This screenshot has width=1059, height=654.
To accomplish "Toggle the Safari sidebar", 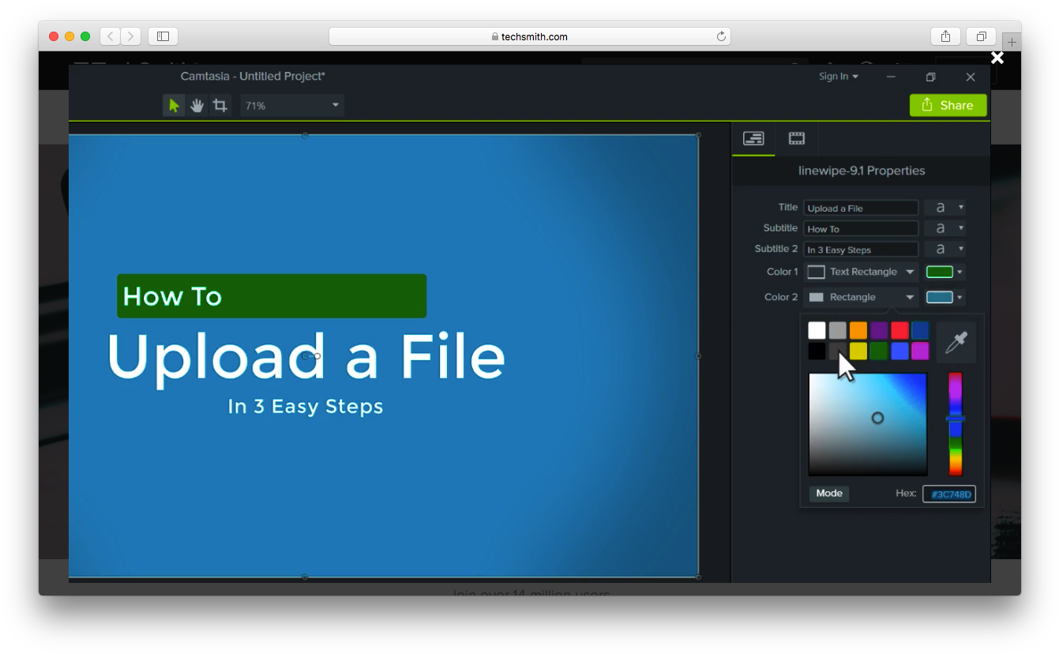I will pos(163,36).
